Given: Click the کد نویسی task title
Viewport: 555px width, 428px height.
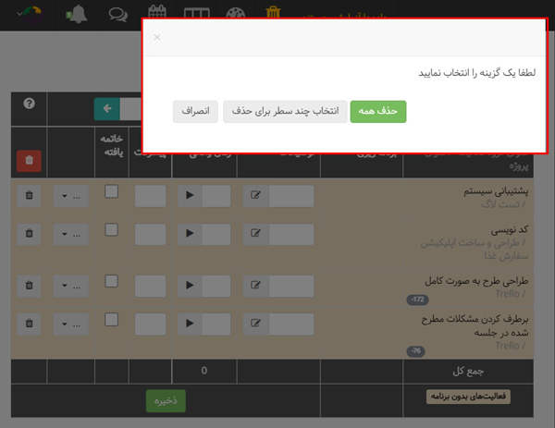Looking at the screenshot, I should [510, 229].
